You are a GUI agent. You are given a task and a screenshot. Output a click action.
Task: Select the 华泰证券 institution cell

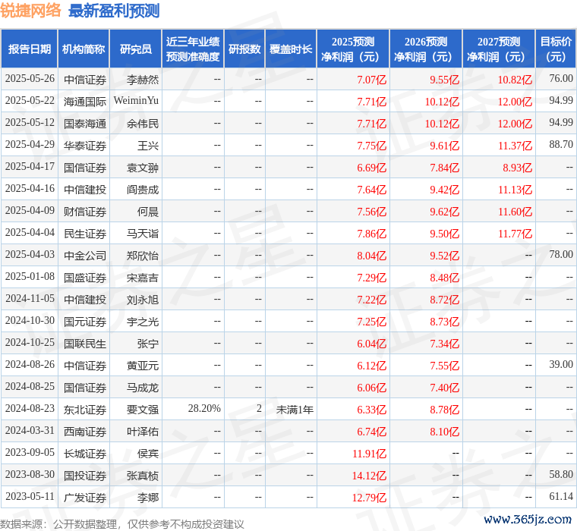point(85,146)
